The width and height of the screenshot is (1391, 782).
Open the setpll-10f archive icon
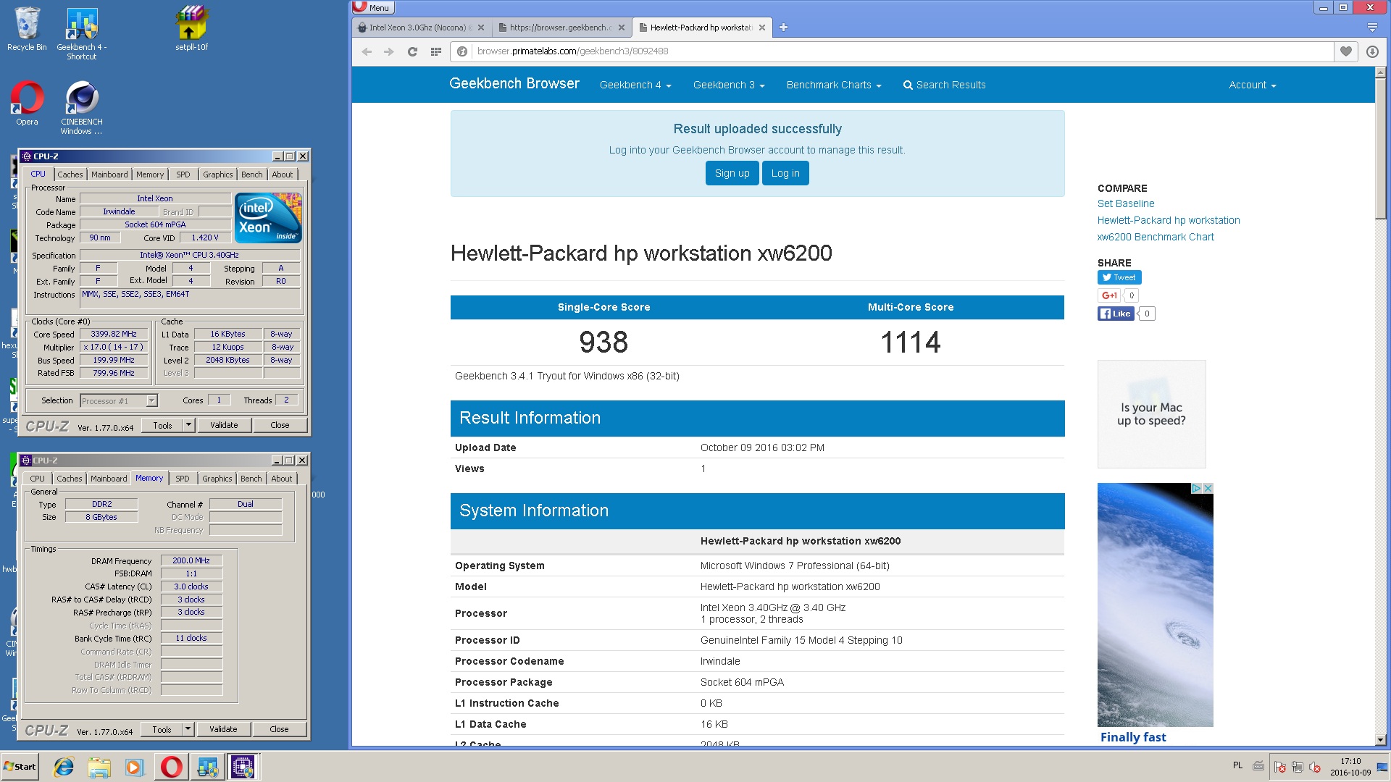(191, 29)
